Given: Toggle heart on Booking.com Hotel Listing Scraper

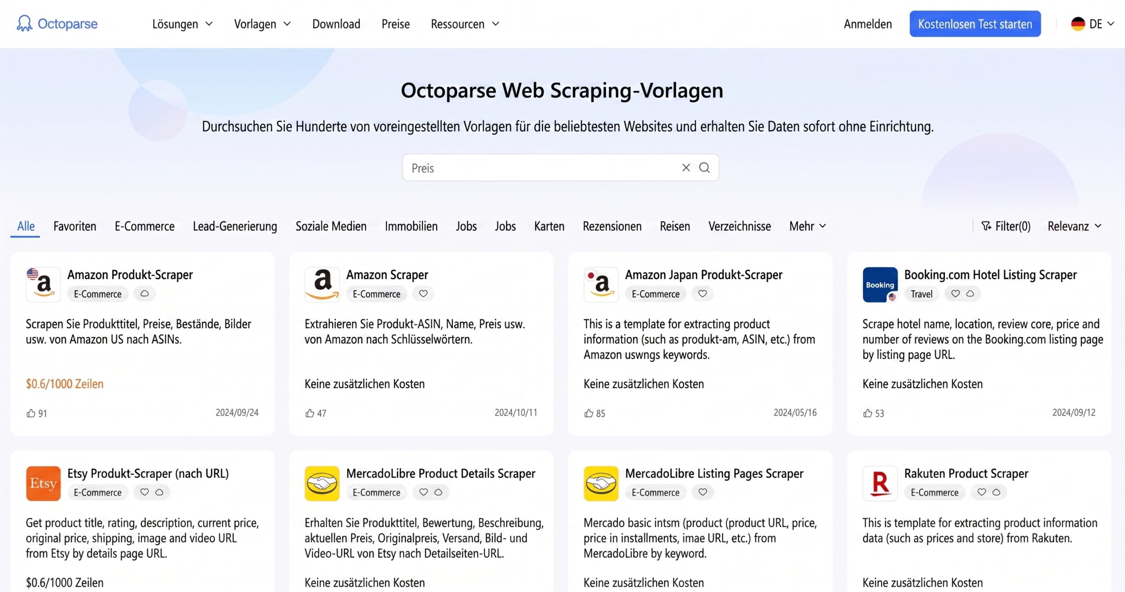Looking at the screenshot, I should tap(955, 293).
